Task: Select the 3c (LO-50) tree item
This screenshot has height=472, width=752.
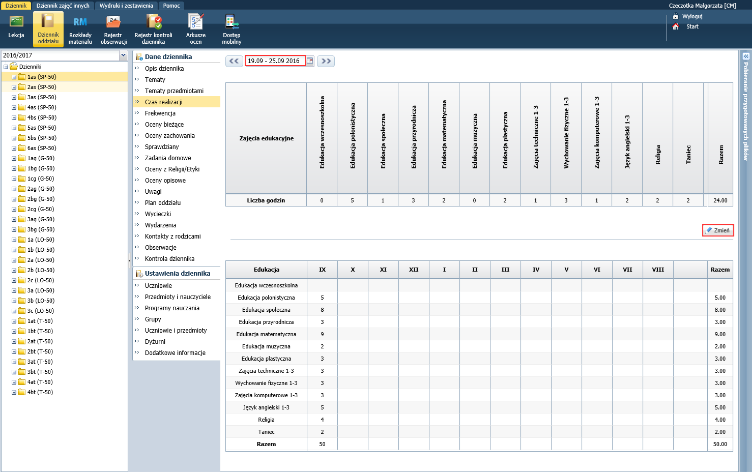Action: [41, 311]
